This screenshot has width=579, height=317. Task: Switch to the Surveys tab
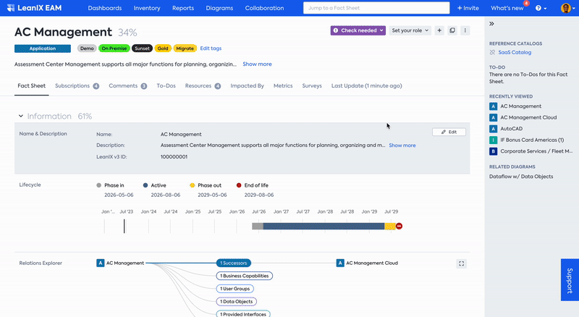pos(312,85)
